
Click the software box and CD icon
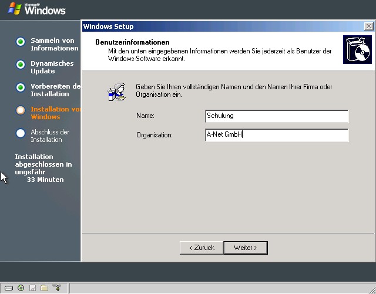(357, 50)
